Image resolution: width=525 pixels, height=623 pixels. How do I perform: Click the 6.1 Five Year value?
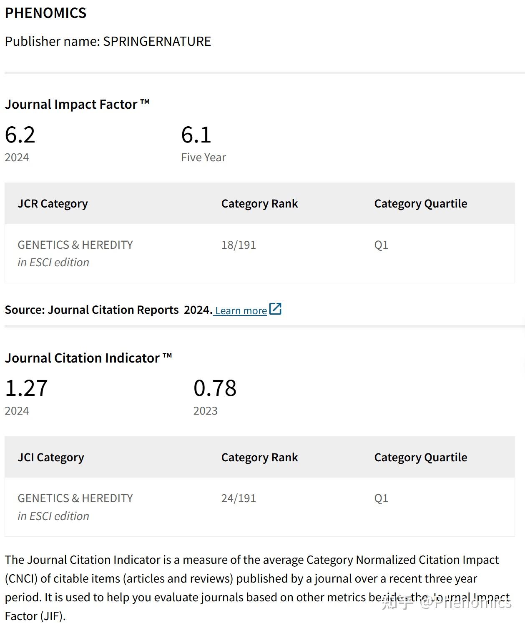(196, 135)
